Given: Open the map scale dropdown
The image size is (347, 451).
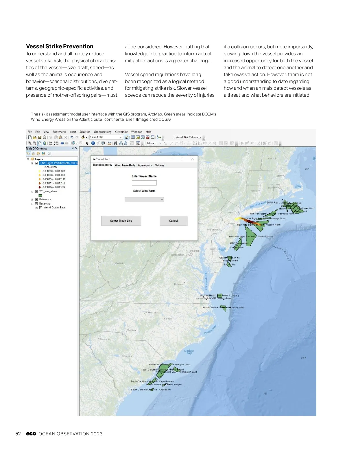Looking at the screenshot, I should (121, 137).
